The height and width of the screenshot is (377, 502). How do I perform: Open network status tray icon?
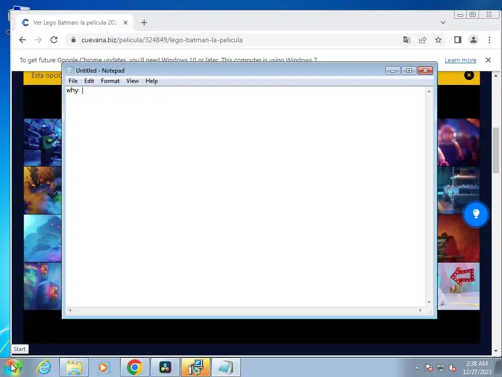[441, 368]
